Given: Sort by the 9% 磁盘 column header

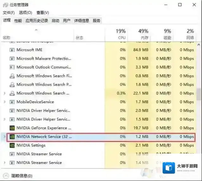Looking at the screenshot, I should point(162,35).
